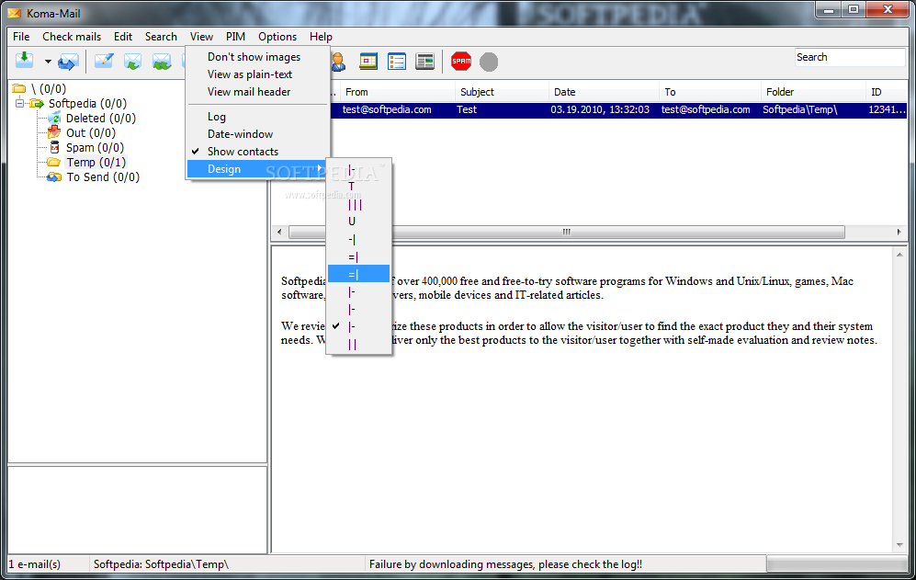
Task: Select the Softpedia (0/0) account label
Action: [x=87, y=104]
